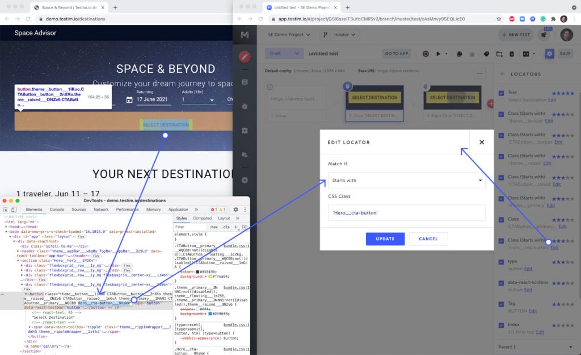Open DevTools settings gear icon
The height and width of the screenshot is (355, 581).
click(235, 210)
